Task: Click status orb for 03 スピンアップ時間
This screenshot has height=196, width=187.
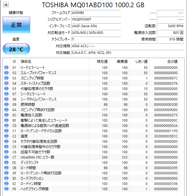Action: click(x=6, y=78)
